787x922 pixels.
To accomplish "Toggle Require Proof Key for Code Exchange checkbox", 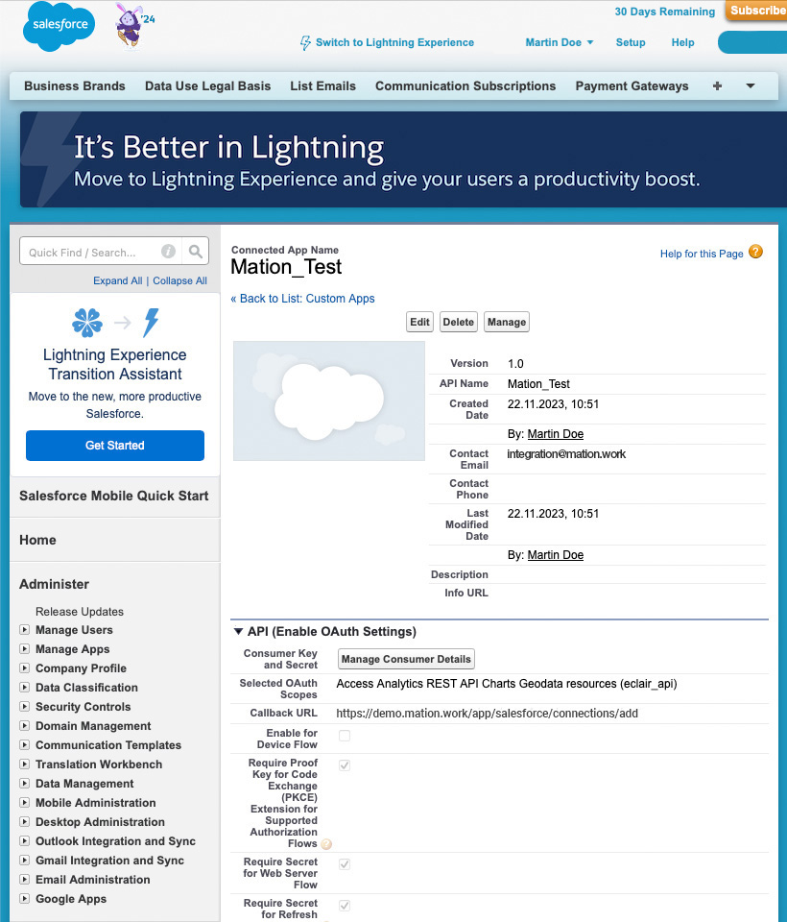I will click(x=345, y=765).
